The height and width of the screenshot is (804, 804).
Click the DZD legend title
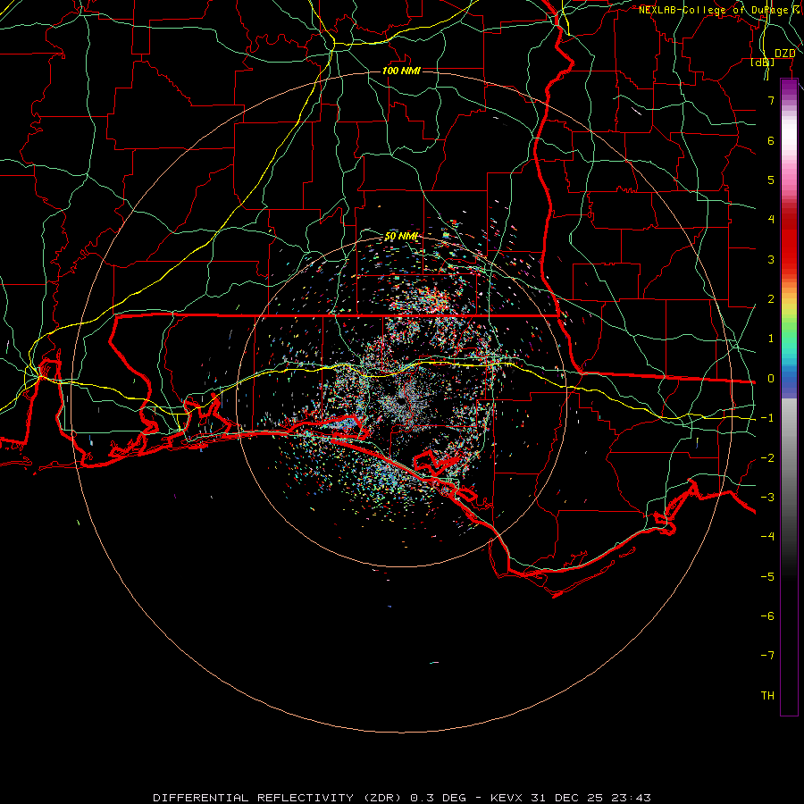coord(784,54)
